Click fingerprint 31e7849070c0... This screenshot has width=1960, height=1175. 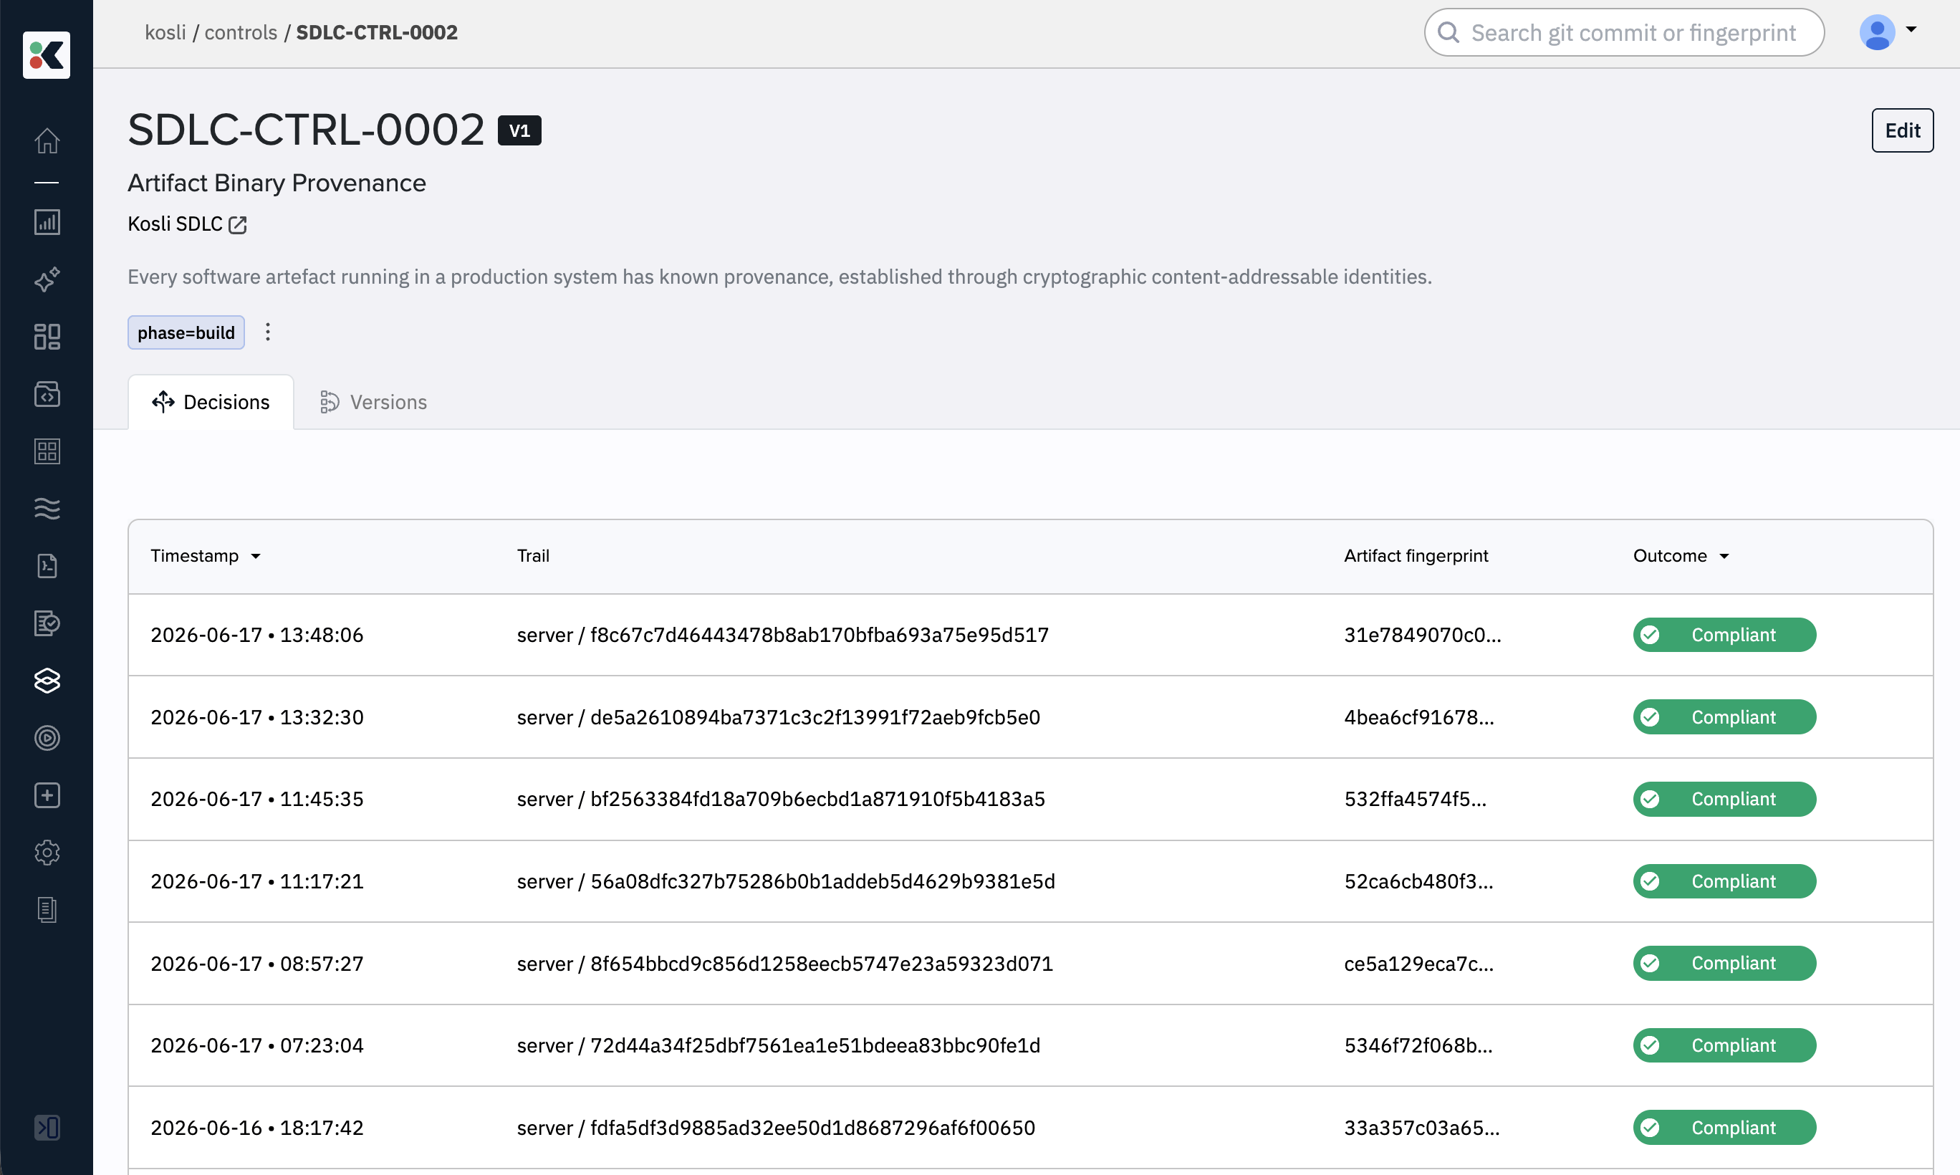pyautogui.click(x=1422, y=635)
